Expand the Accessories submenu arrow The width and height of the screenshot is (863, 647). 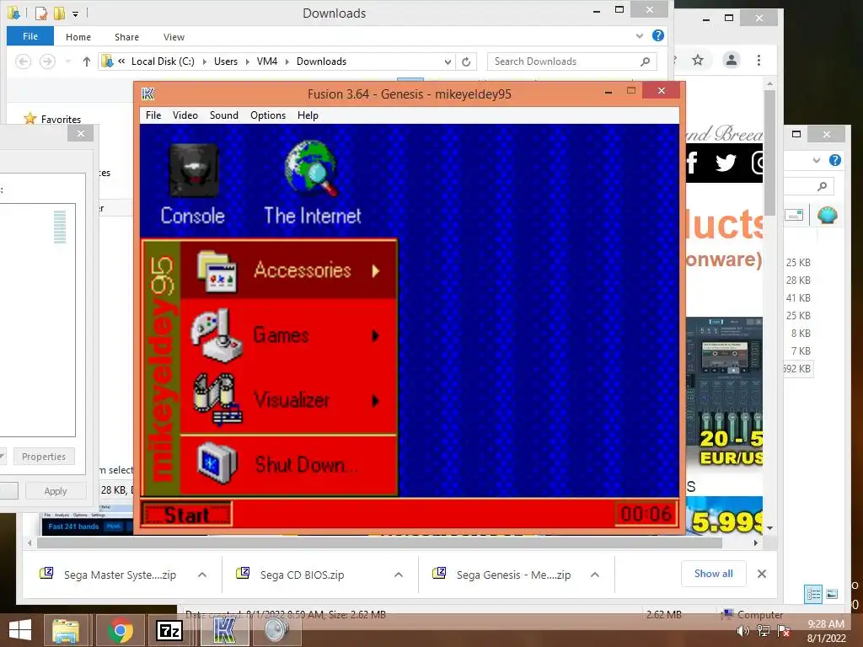(x=375, y=270)
